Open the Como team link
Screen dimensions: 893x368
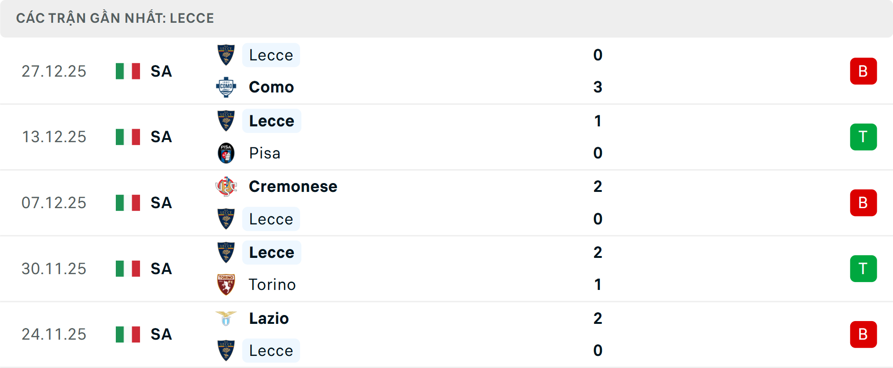click(x=271, y=87)
